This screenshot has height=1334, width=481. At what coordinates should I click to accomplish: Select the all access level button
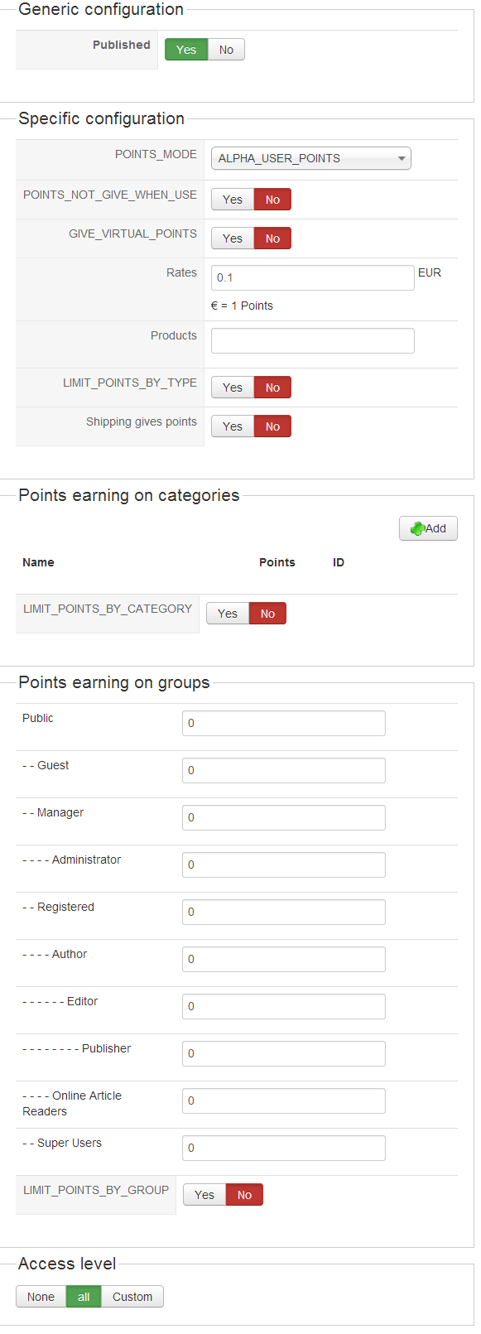84,1297
